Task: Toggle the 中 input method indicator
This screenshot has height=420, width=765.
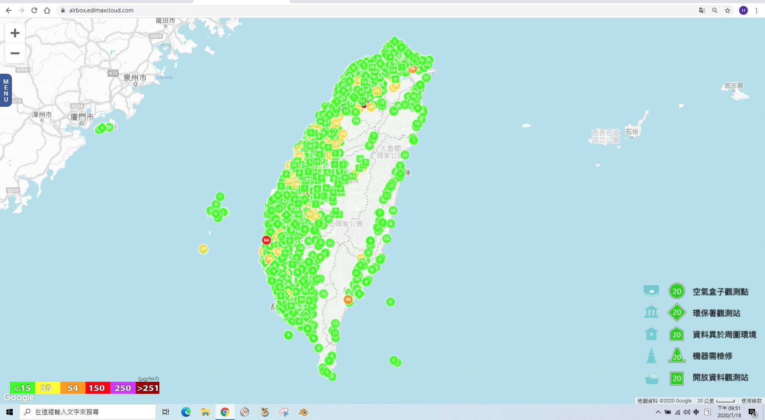Action: (x=696, y=412)
